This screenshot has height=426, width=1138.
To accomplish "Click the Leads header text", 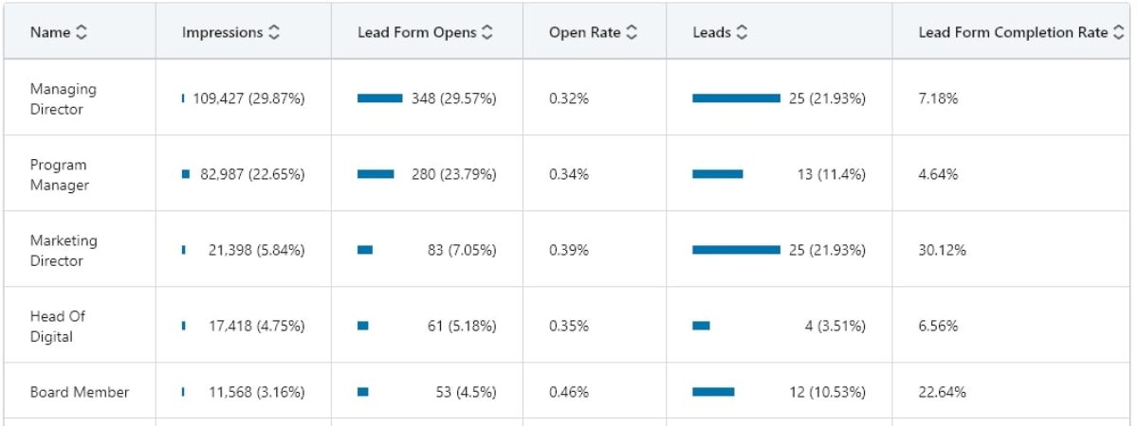I will [x=711, y=32].
